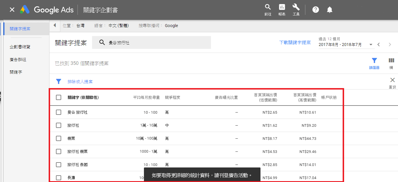Select 廣告群組 in the sidebar

(18, 60)
